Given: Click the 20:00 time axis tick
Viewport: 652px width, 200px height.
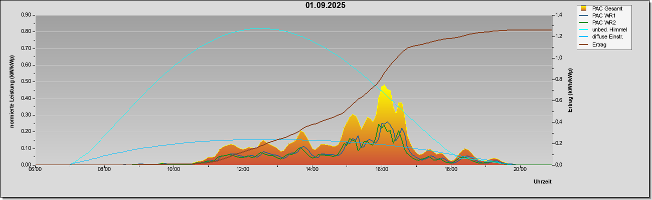Looking at the screenshot, I should coord(520,169).
